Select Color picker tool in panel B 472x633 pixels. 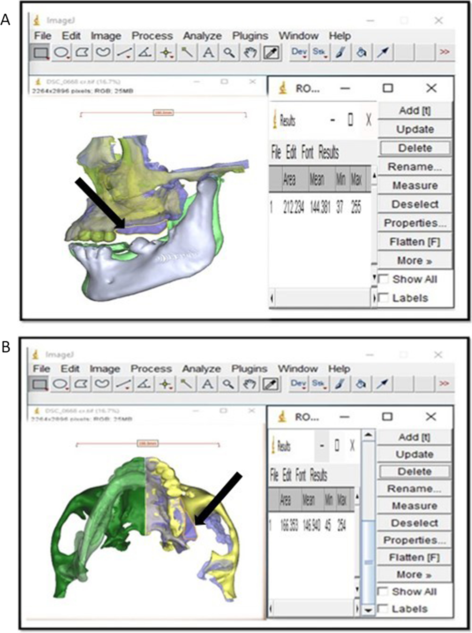(x=270, y=384)
